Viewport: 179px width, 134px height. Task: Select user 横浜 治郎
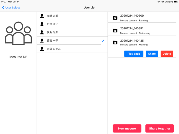click(x=72, y=32)
